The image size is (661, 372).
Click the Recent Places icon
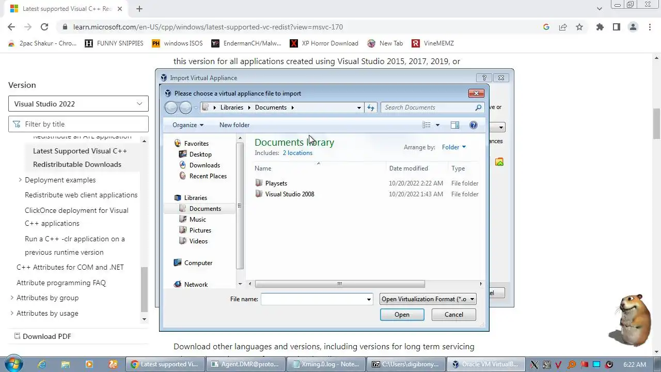[182, 176]
